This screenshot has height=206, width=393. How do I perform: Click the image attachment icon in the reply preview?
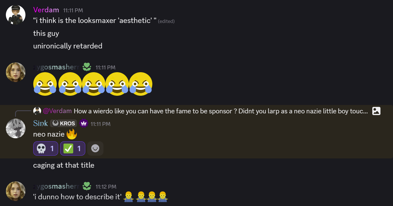point(376,111)
